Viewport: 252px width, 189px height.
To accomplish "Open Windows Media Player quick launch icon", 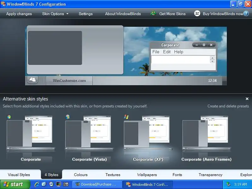I will click(51, 184).
